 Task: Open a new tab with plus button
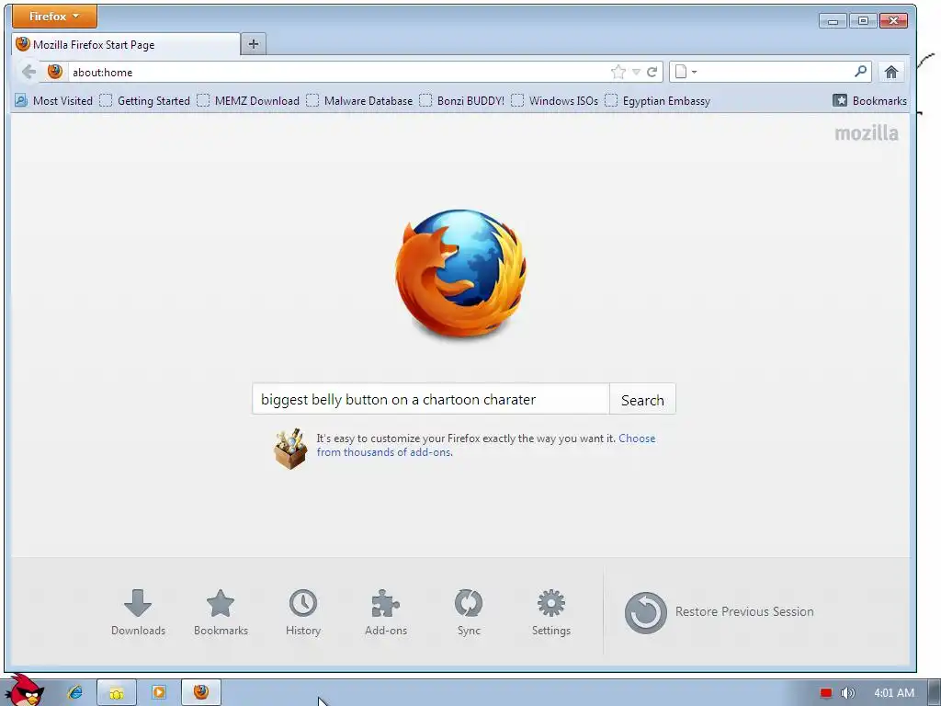(x=254, y=44)
